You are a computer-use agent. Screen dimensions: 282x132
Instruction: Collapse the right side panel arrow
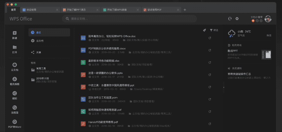click(224, 87)
